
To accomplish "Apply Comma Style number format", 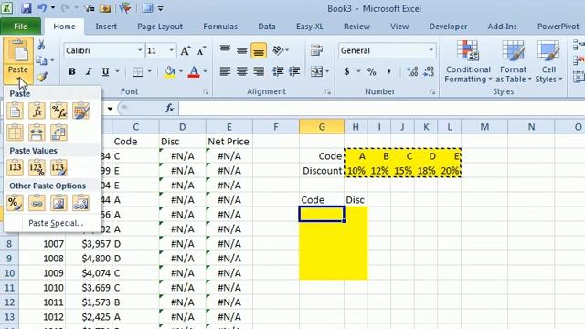I will coord(389,71).
